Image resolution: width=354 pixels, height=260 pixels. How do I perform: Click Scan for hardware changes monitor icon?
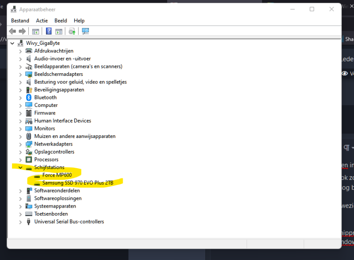(85, 31)
